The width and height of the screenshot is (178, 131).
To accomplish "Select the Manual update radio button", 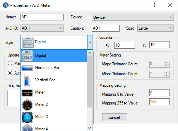I will (10, 63).
